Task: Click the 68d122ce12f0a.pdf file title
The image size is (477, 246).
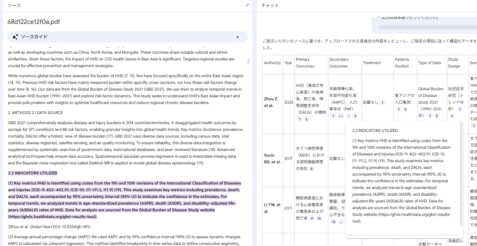Action: pos(34,22)
